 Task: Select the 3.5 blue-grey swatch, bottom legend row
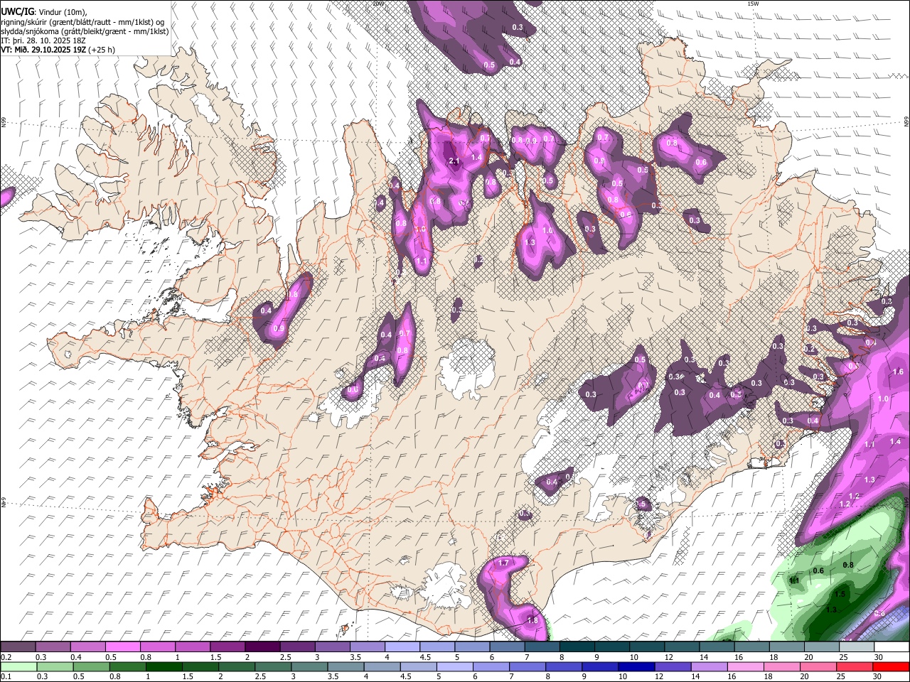click(346, 666)
